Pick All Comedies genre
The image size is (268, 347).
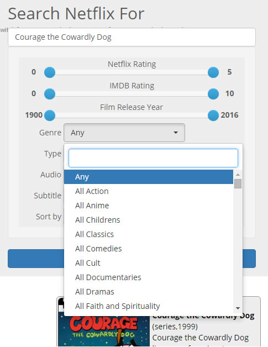[x=149, y=249]
